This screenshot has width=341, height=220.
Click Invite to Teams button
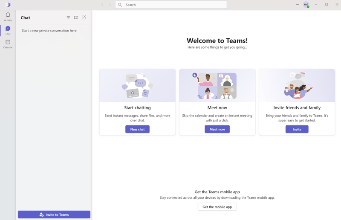(54, 214)
